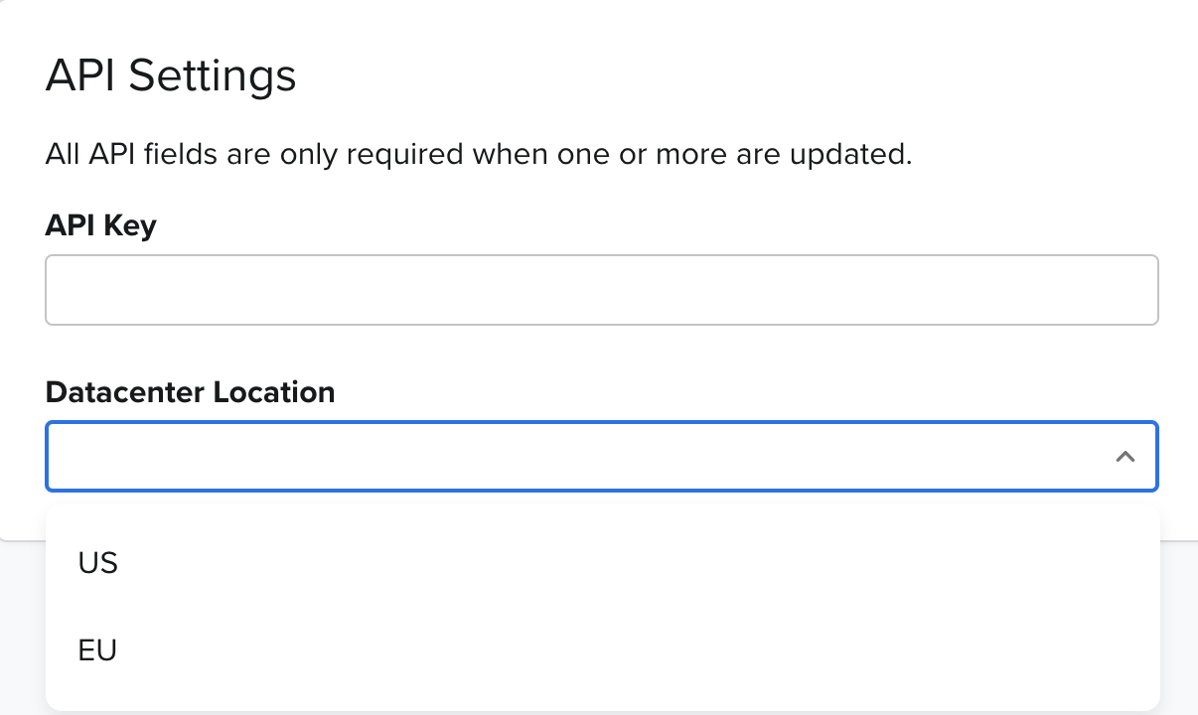
Task: Click inside the focused Datacenter Location field
Action: point(576,457)
